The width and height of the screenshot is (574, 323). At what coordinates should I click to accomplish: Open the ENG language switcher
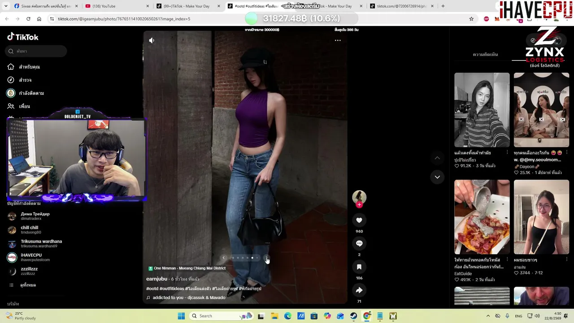click(518, 316)
